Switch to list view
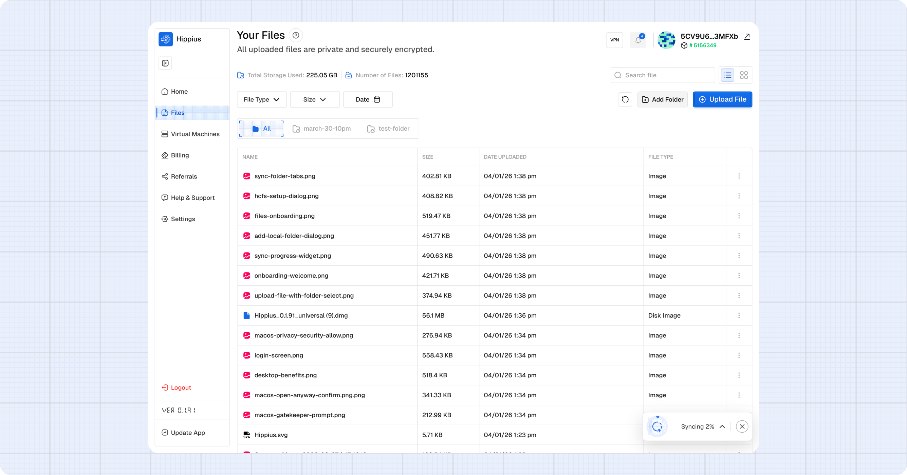 point(727,75)
